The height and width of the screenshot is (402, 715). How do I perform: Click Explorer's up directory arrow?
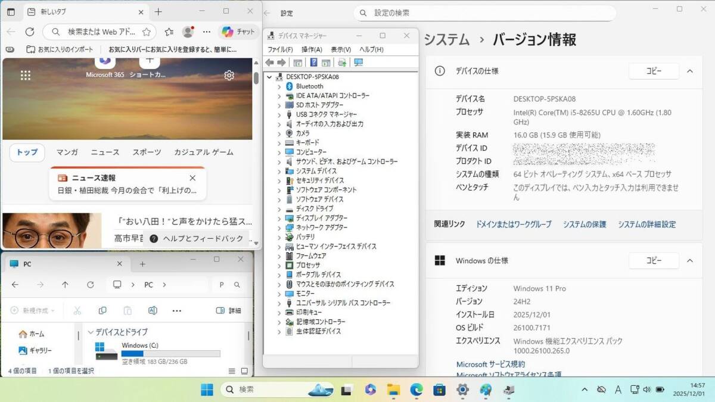[65, 285]
